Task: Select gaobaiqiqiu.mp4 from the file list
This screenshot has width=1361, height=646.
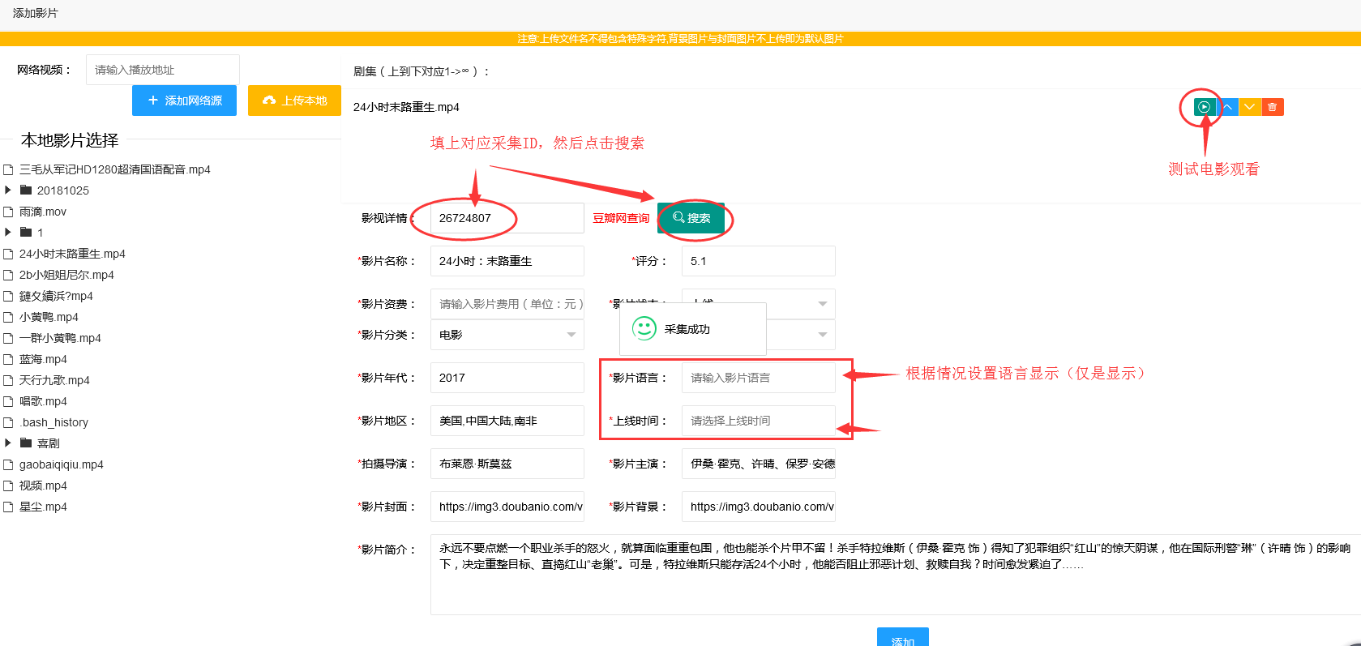Action: (61, 464)
